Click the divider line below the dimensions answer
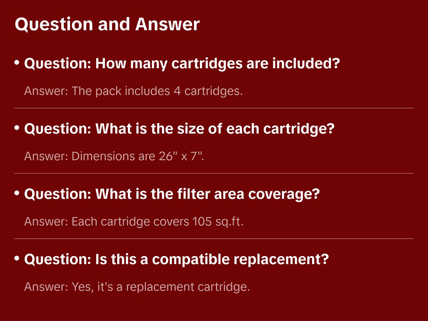Viewport: 428px width, 321px height. coord(214,173)
